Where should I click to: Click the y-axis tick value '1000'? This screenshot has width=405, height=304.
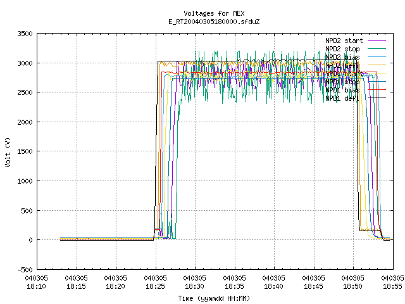(25, 181)
